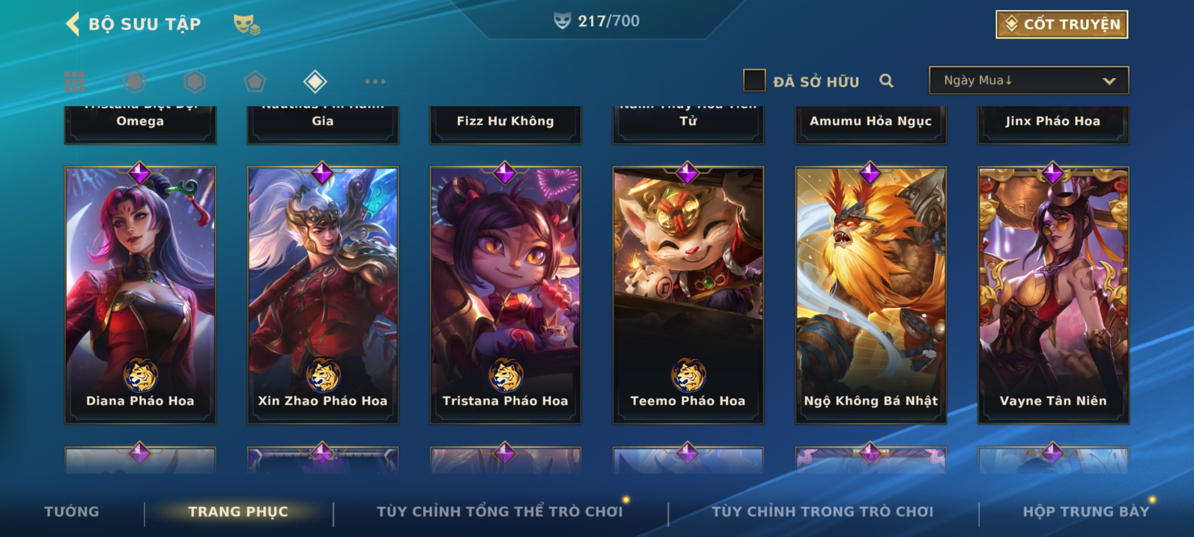Click the search magnifier icon
Screen dimensions: 1194x537
pyautogui.click(x=886, y=81)
